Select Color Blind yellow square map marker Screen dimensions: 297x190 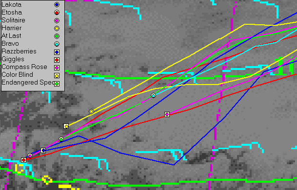tap(66, 126)
